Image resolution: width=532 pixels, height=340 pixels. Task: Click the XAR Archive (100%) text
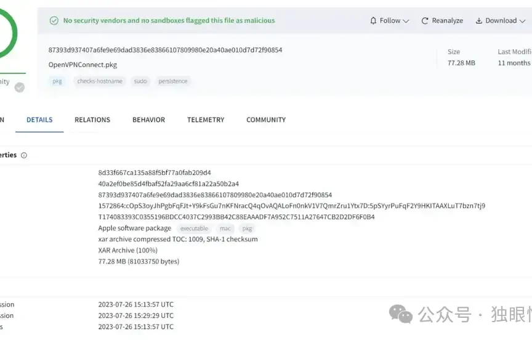(128, 251)
